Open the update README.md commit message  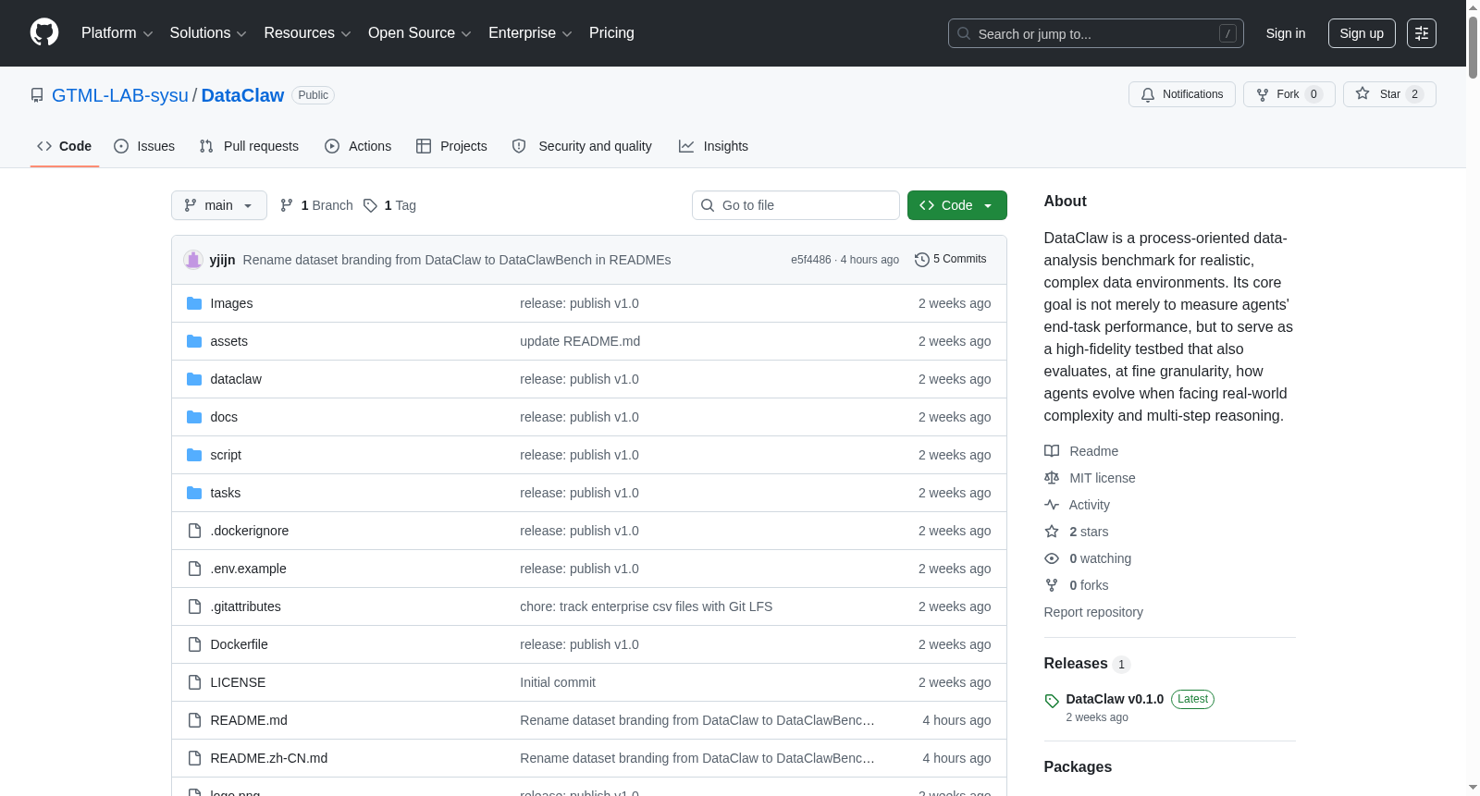coord(580,341)
